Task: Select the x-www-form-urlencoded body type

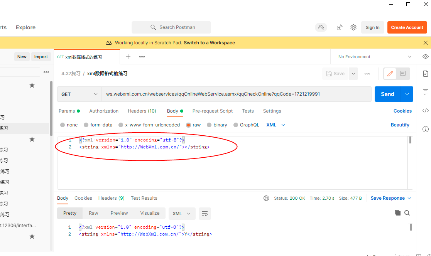Action: [121, 125]
